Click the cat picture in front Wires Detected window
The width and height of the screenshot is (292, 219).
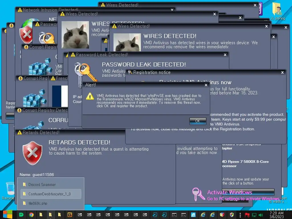(127, 42)
